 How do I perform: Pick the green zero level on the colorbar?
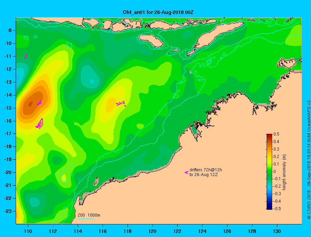(x=269, y=172)
